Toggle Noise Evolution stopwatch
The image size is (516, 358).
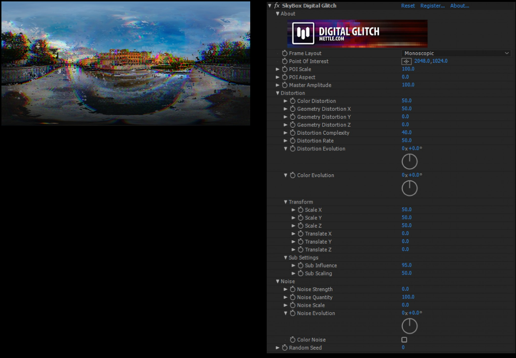tap(293, 313)
